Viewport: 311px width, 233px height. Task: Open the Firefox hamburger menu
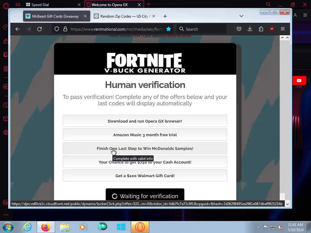(283, 29)
